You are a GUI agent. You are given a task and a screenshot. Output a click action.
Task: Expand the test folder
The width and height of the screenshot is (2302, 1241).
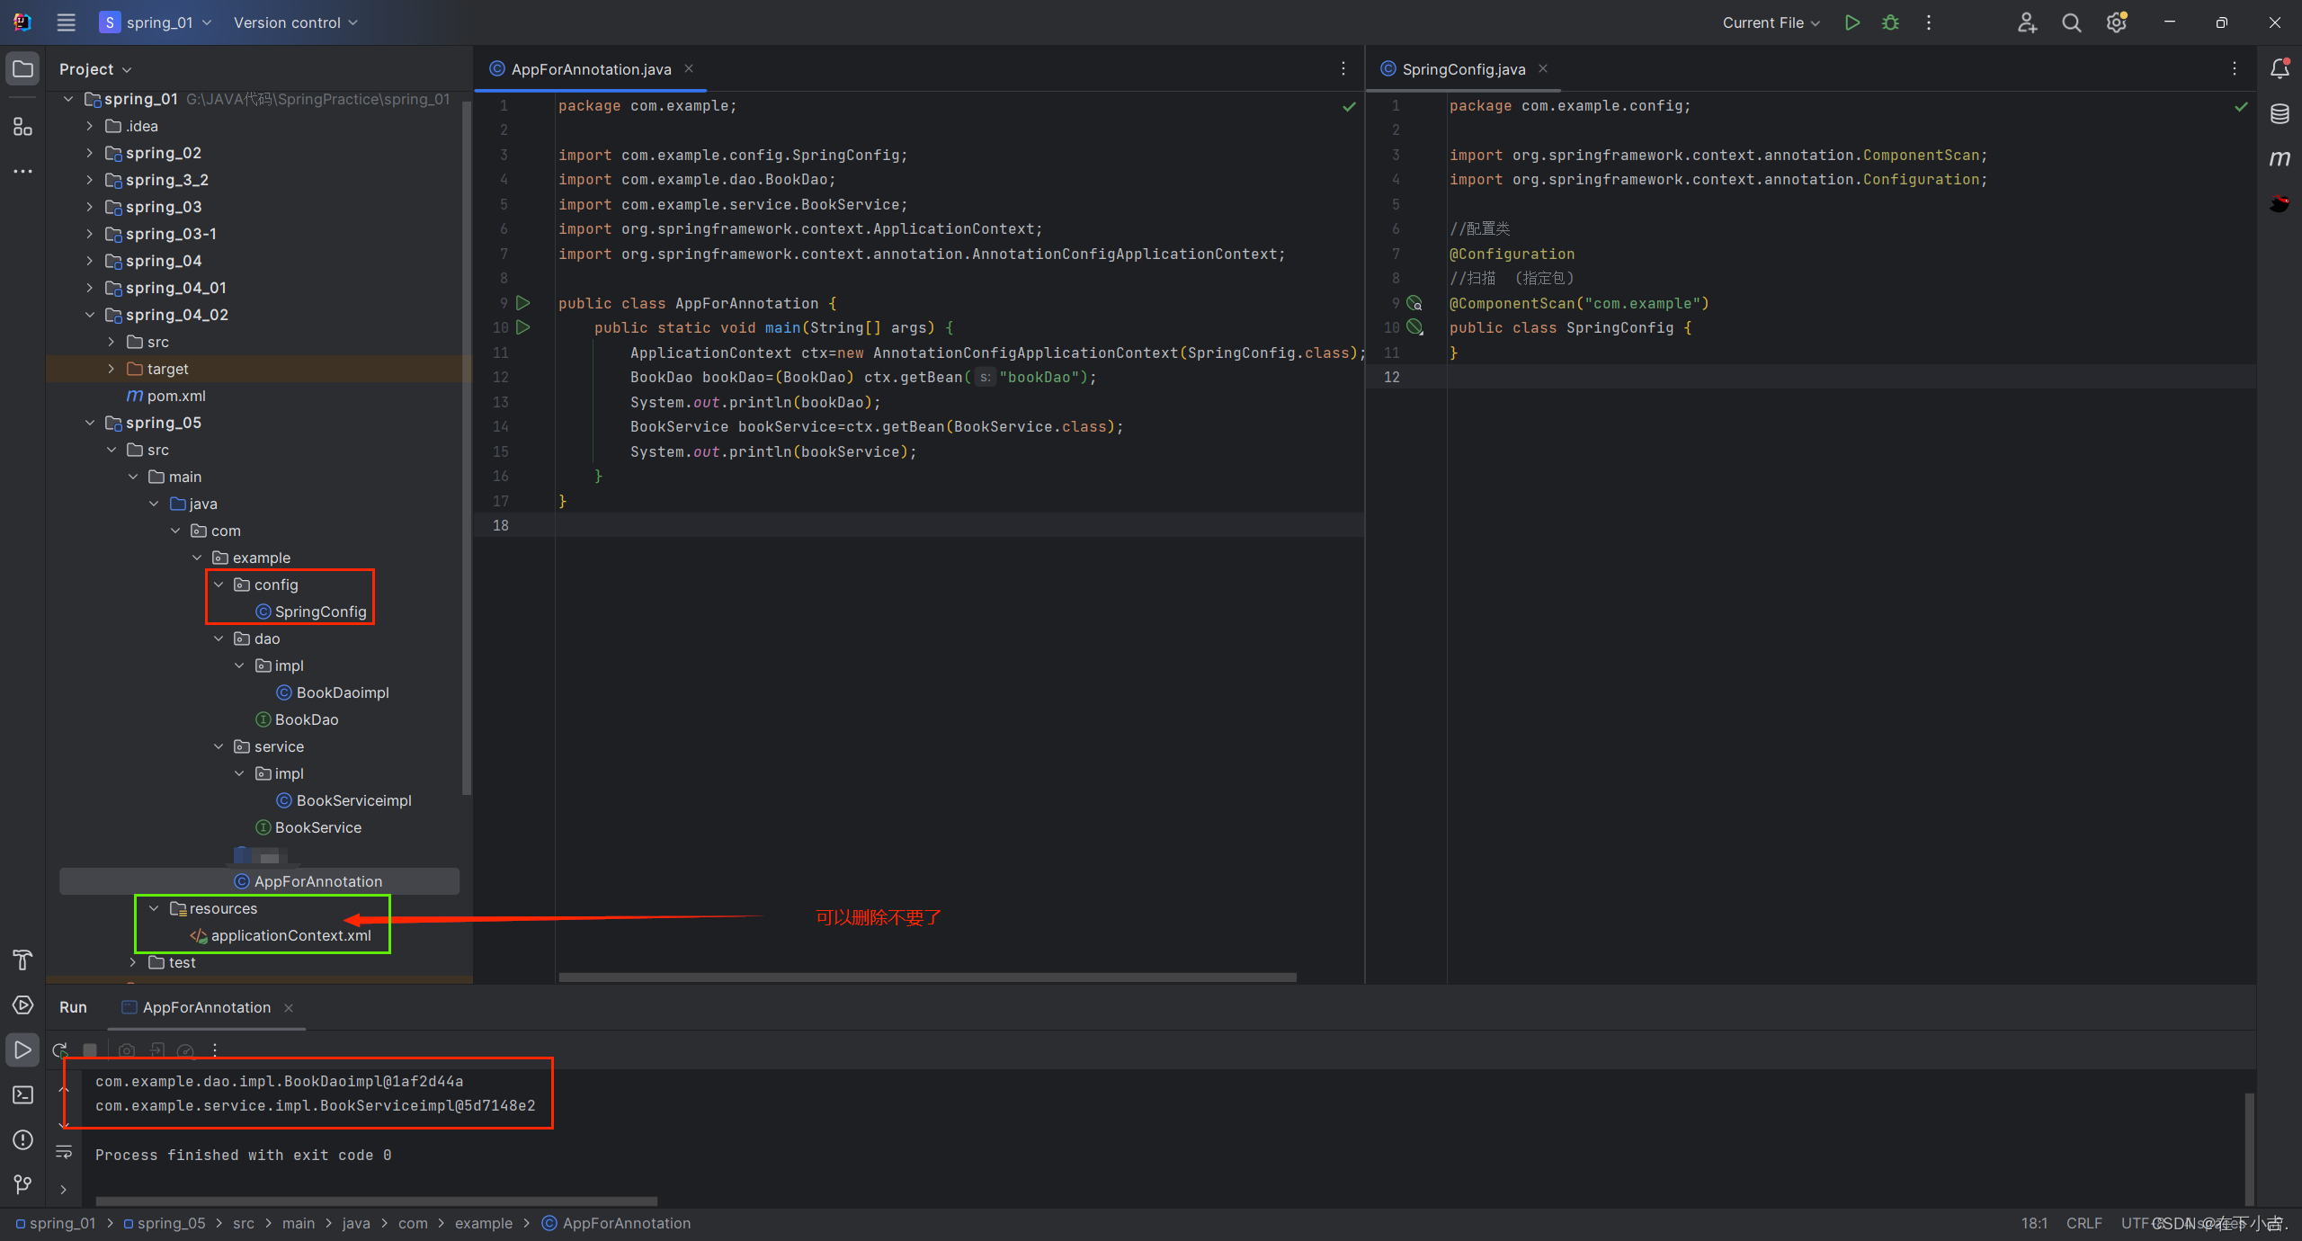132,962
